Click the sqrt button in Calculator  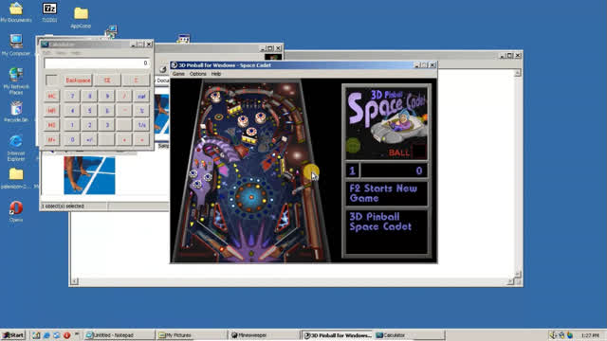[x=141, y=96]
